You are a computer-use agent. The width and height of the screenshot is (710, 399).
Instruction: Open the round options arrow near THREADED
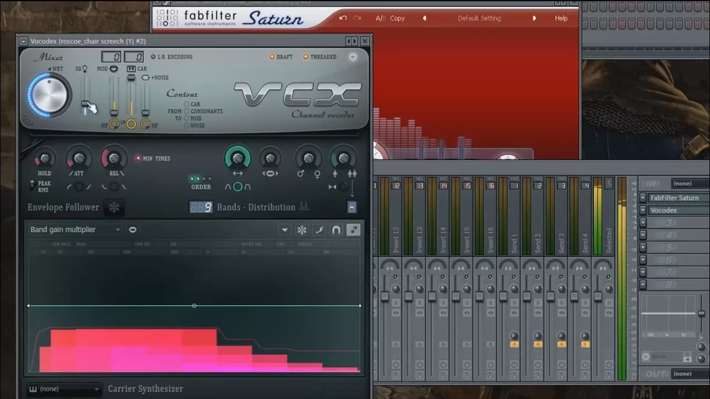point(353,57)
